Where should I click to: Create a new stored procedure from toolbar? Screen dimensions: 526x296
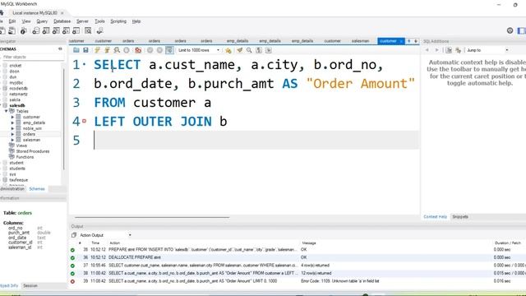coord(66,31)
